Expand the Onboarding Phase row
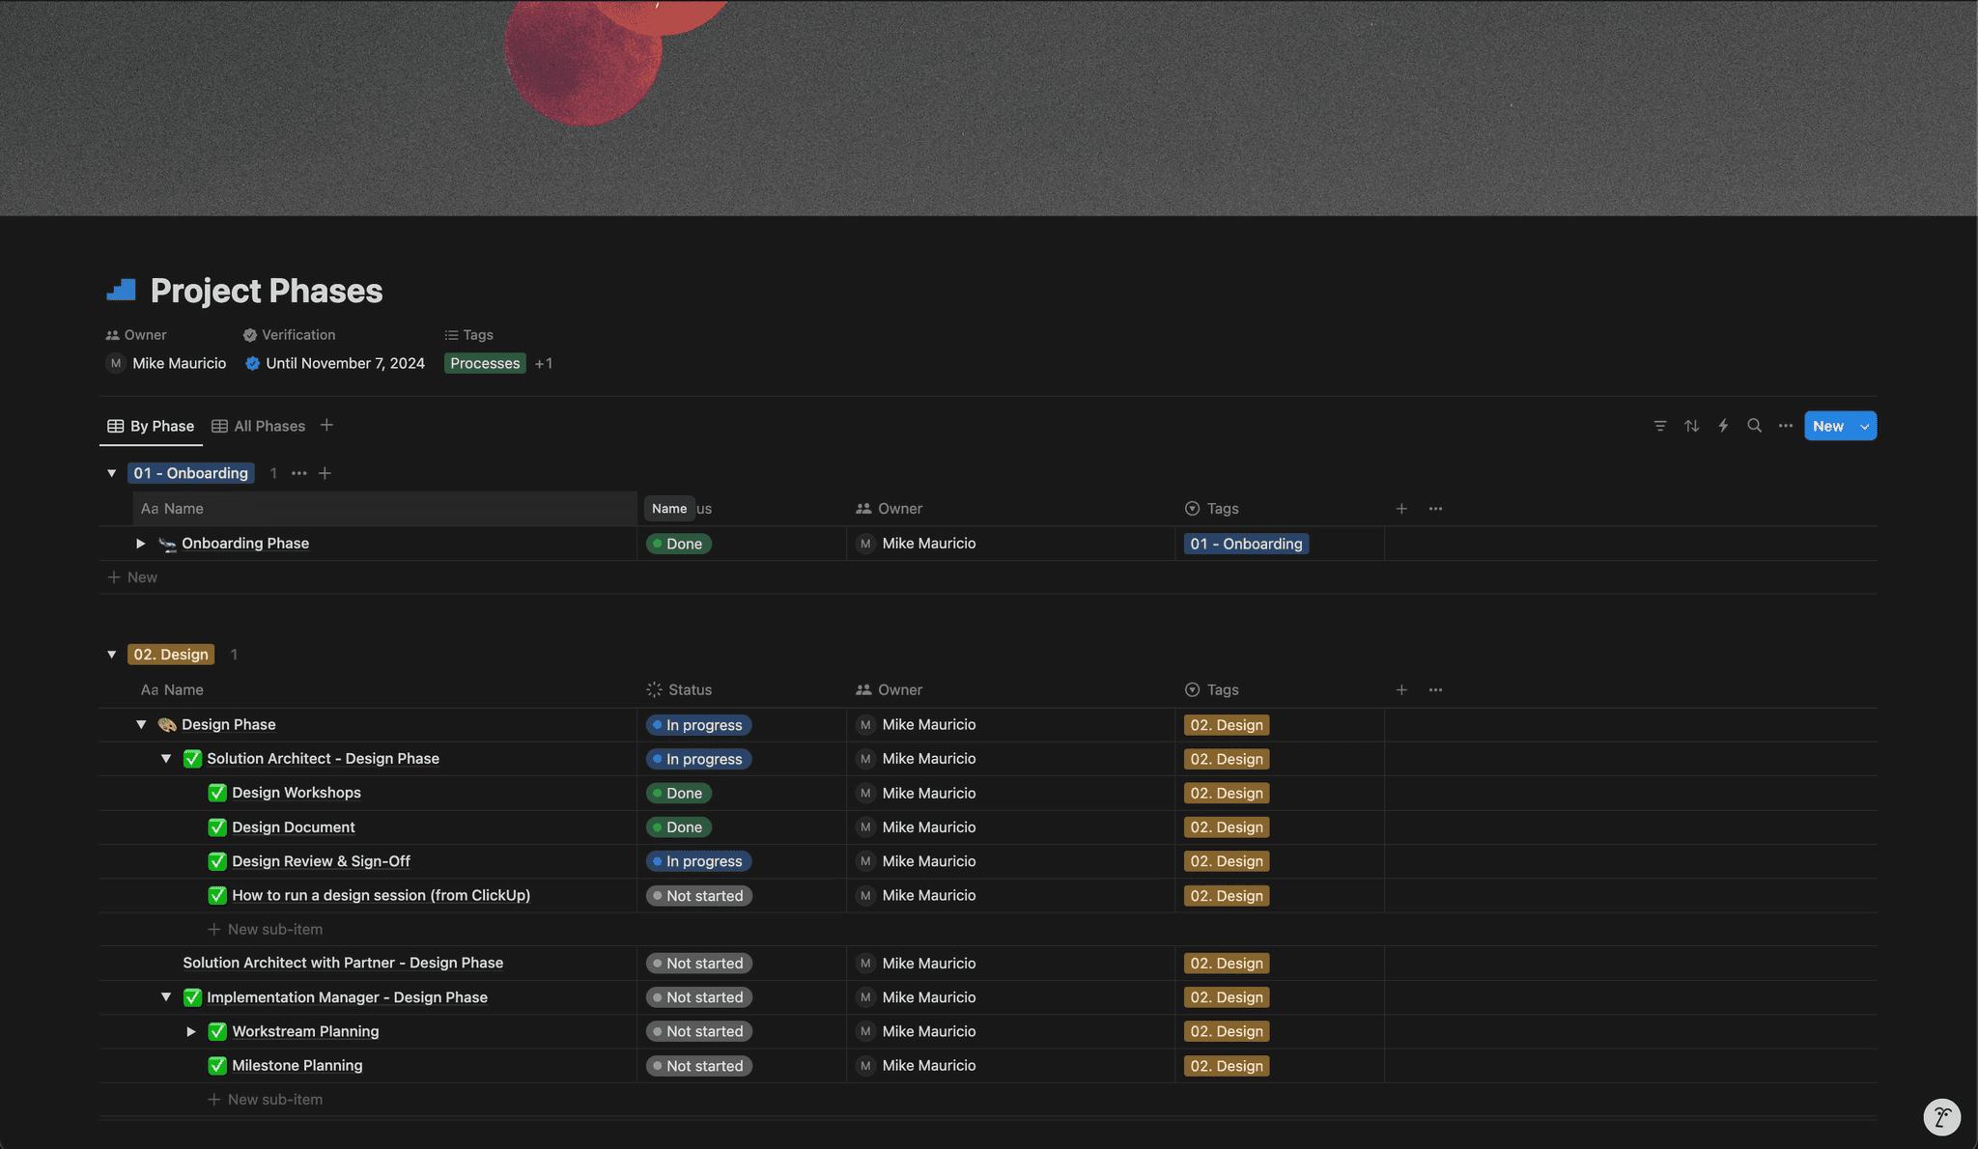1978x1149 pixels. pyautogui.click(x=141, y=544)
